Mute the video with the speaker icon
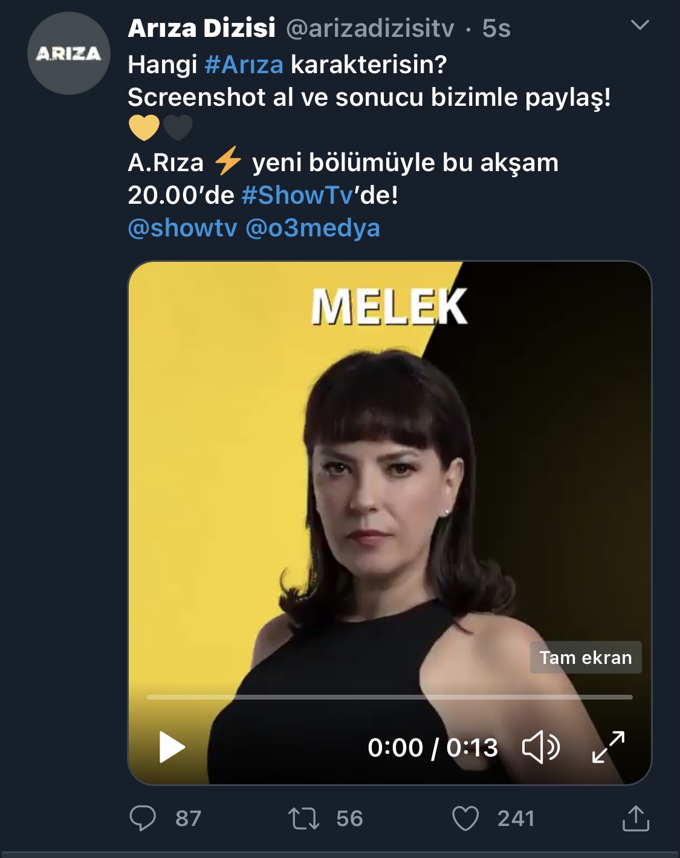Viewport: 680px width, 858px height. 540,747
